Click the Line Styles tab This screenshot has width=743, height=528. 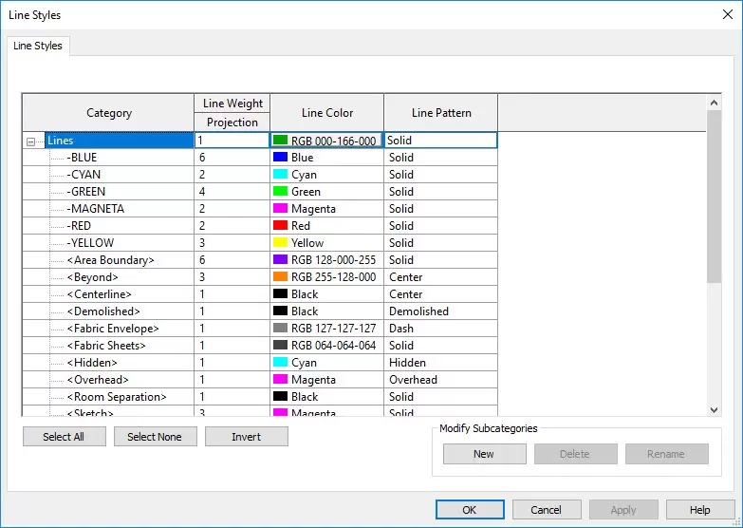[38, 46]
